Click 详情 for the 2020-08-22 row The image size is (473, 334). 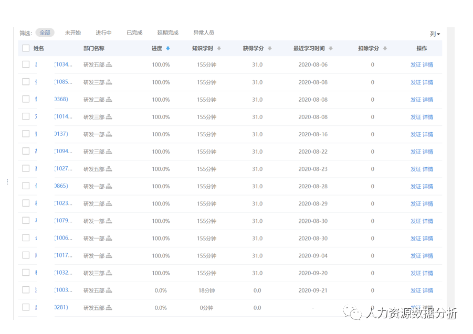[x=428, y=152]
